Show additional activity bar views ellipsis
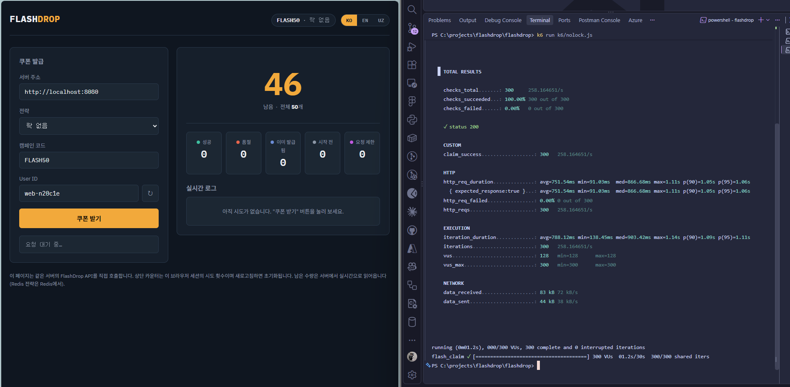This screenshot has height=387, width=790. [x=412, y=340]
